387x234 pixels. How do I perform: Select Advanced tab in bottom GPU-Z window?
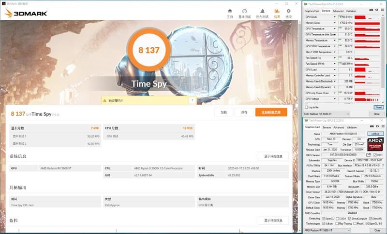(339, 127)
